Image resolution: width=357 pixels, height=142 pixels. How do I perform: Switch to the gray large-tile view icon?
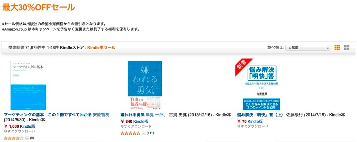347,47
